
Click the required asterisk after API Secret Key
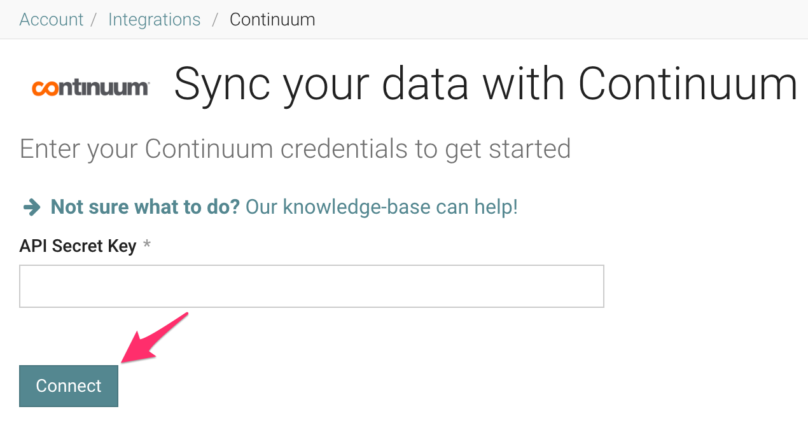click(147, 246)
